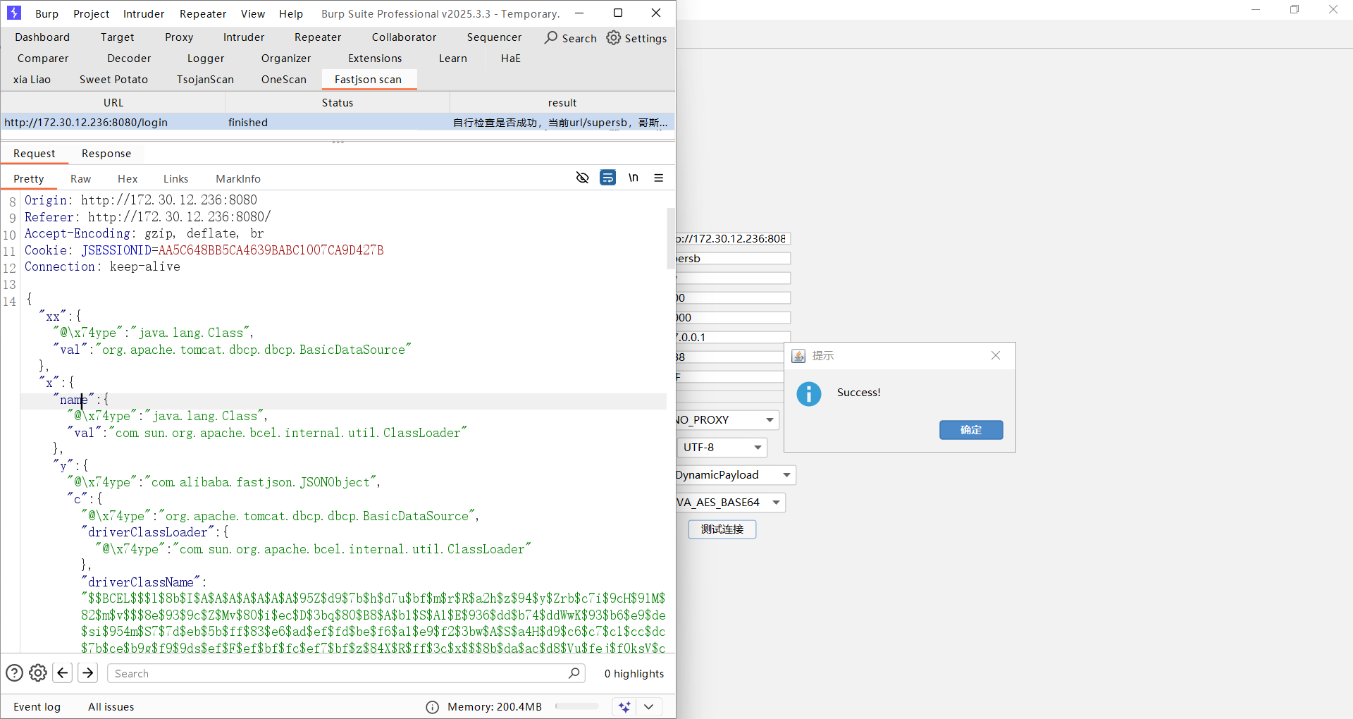Go to previous search match arrow
1353x719 pixels.
63,673
